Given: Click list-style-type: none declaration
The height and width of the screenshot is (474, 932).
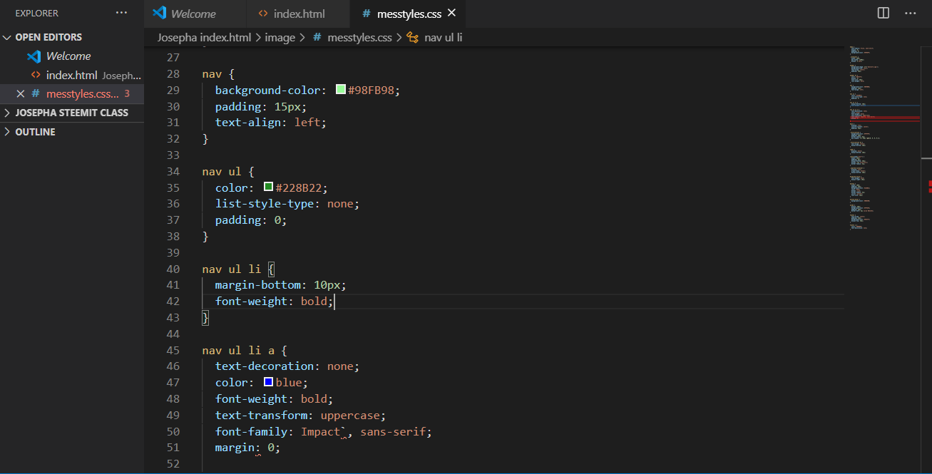Looking at the screenshot, I should [x=287, y=203].
